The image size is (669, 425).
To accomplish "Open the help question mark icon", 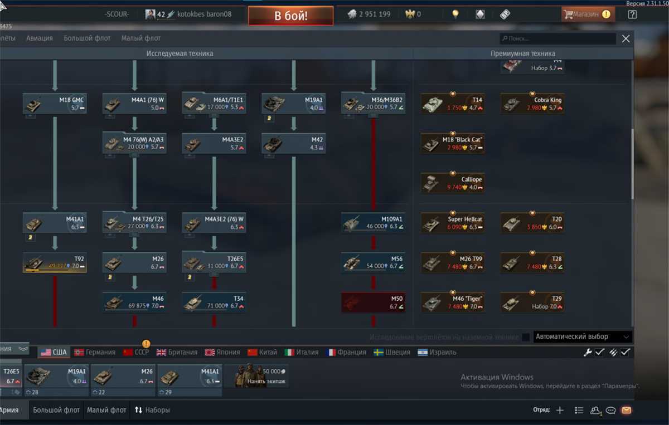I will click(632, 14).
